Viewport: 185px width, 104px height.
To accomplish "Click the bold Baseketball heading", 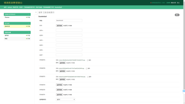I will click(43, 17).
